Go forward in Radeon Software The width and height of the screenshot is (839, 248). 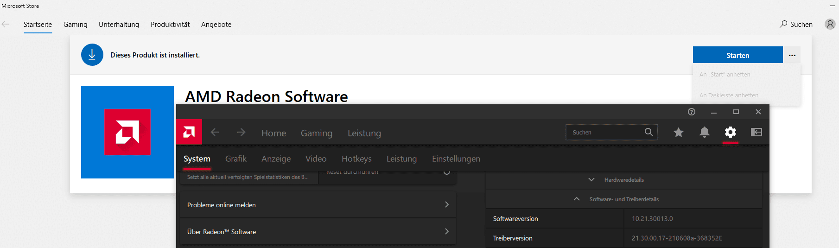coord(241,133)
